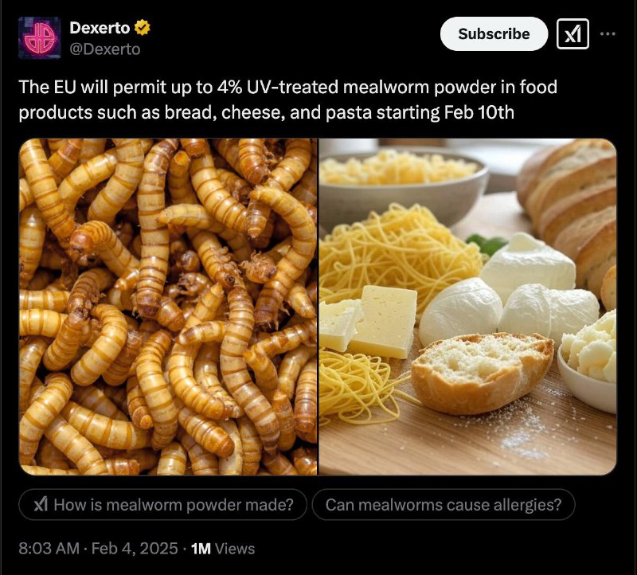Image resolution: width=637 pixels, height=575 pixels.
Task: Click the Subscribe button
Action: 494,33
